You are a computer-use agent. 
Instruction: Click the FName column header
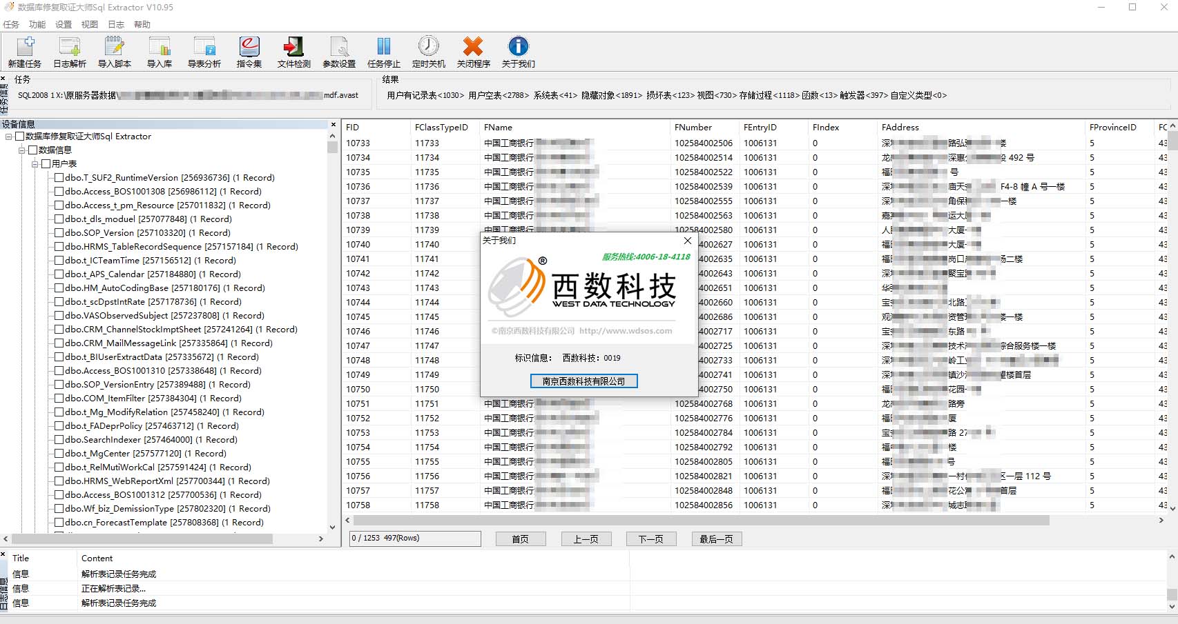tap(575, 128)
